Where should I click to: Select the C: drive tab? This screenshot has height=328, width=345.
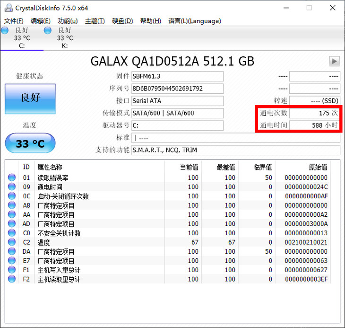click(22, 38)
